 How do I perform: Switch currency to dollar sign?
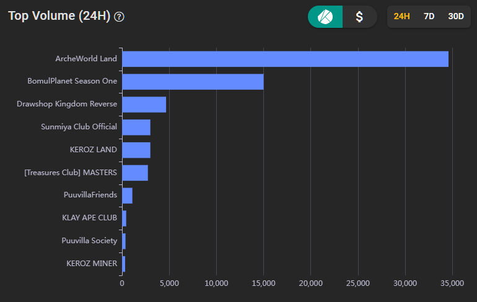coord(359,17)
